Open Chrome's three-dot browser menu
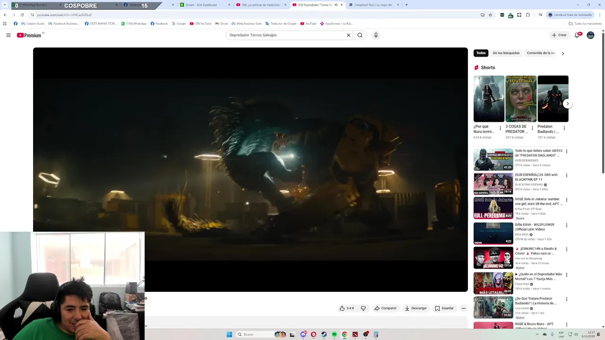The height and width of the screenshot is (340, 605). (600, 15)
